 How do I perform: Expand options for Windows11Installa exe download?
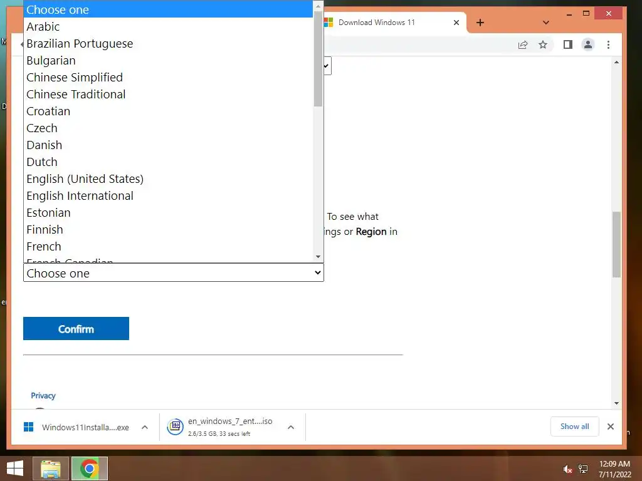click(145, 427)
